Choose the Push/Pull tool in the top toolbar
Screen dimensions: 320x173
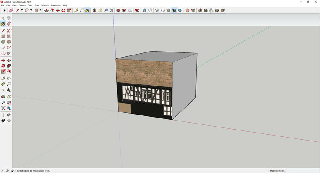pos(47,10)
